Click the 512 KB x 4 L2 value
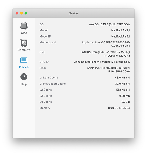This screenshot has height=155, width=147. tap(123, 90)
